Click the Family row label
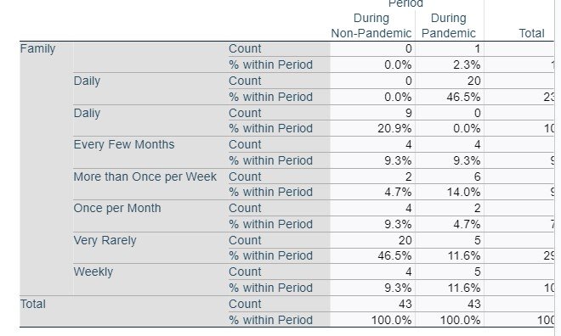 click(37, 48)
